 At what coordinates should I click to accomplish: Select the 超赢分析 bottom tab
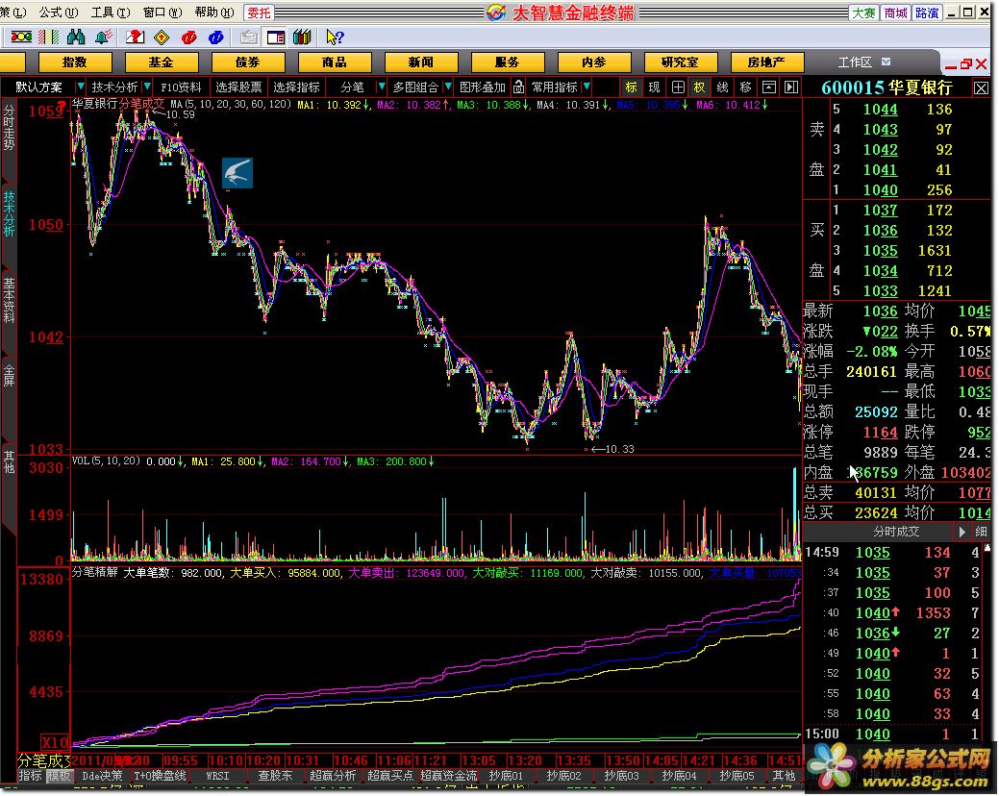pos(333,776)
